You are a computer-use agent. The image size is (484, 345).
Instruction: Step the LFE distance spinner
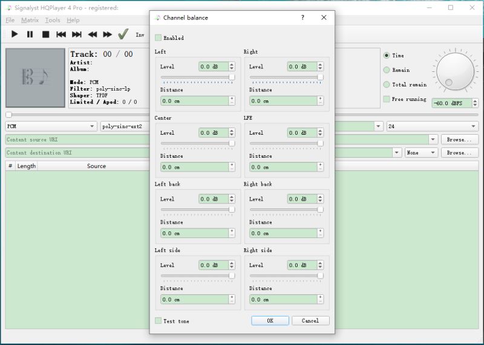coord(321,167)
